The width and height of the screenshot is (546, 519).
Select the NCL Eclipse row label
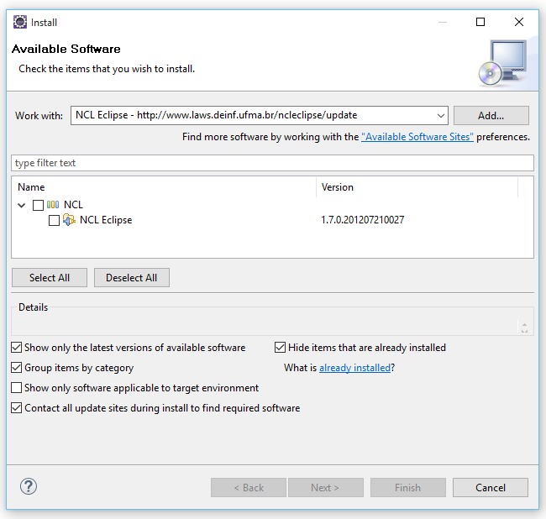106,220
